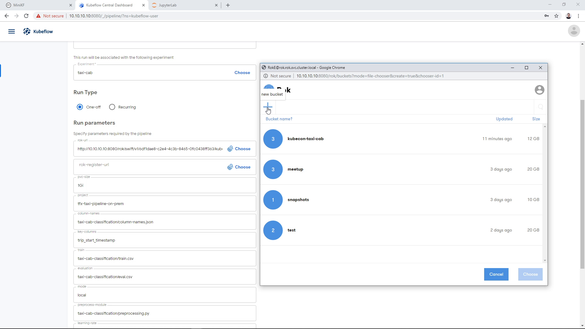Go back in browser history
585x329 pixels.
click(6, 16)
